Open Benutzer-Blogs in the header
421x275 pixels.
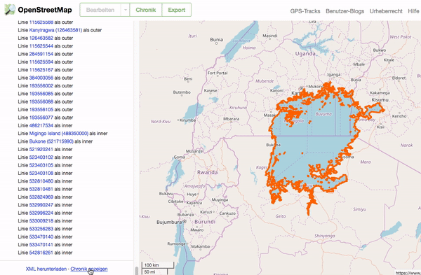click(345, 11)
